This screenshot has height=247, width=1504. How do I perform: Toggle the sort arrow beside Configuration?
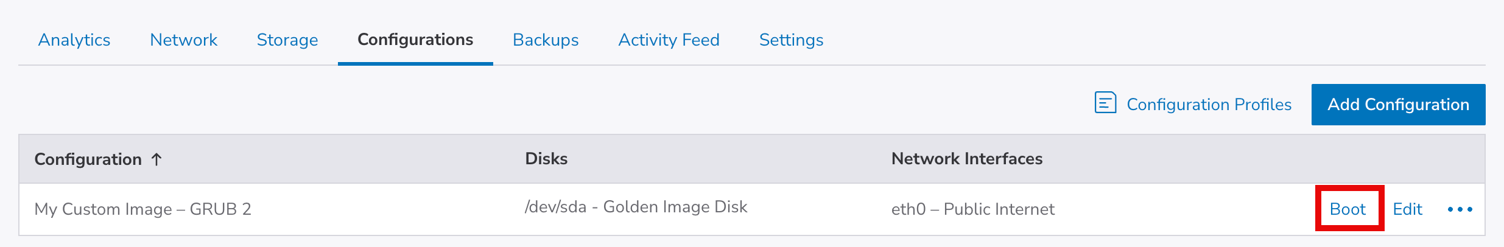click(156, 159)
